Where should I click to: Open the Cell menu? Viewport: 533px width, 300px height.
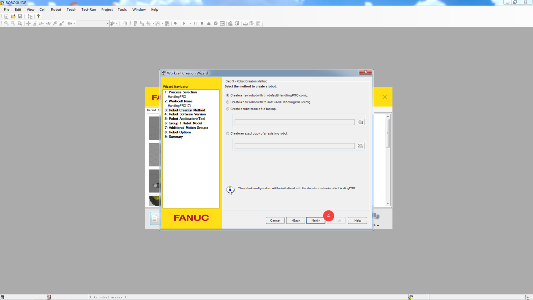42,9
